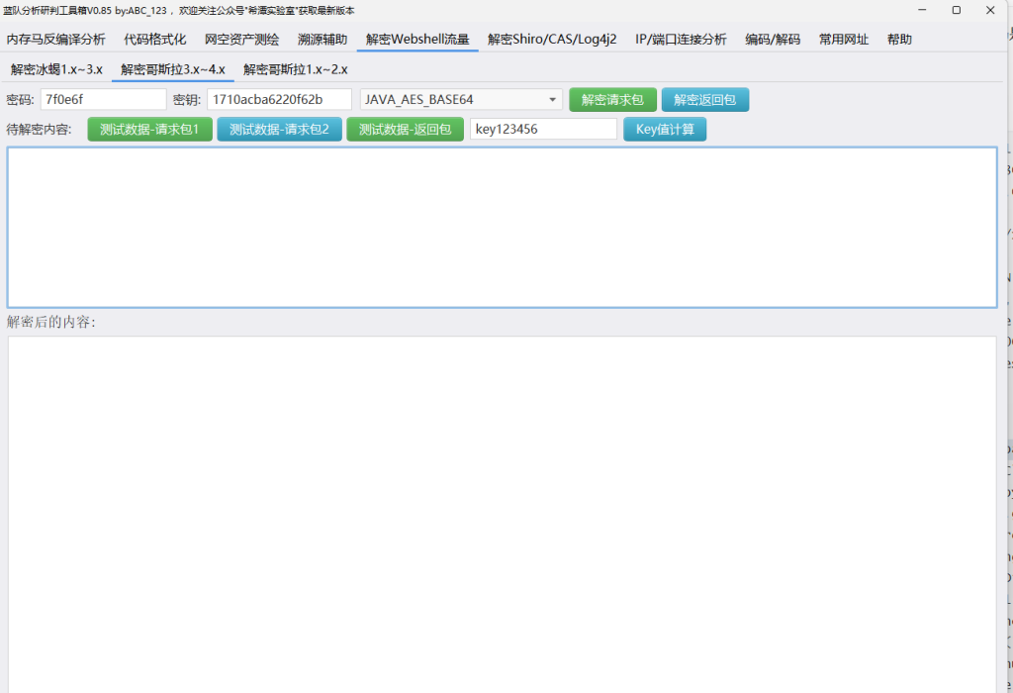1013x693 pixels.
Task: Load 测试数据-返回包 sample data
Action: pos(405,130)
